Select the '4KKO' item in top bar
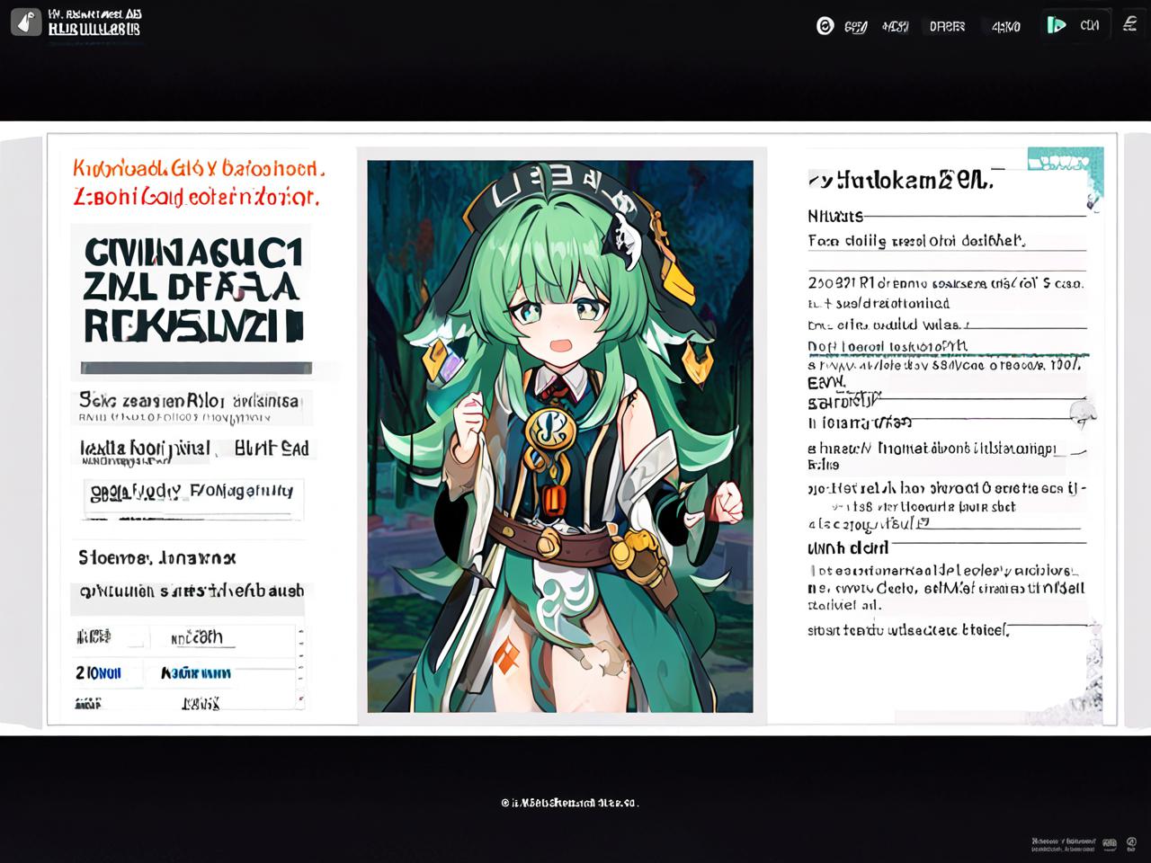The width and height of the screenshot is (1151, 863). (x=1005, y=26)
